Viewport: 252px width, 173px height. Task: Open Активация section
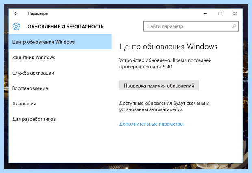[24, 104]
